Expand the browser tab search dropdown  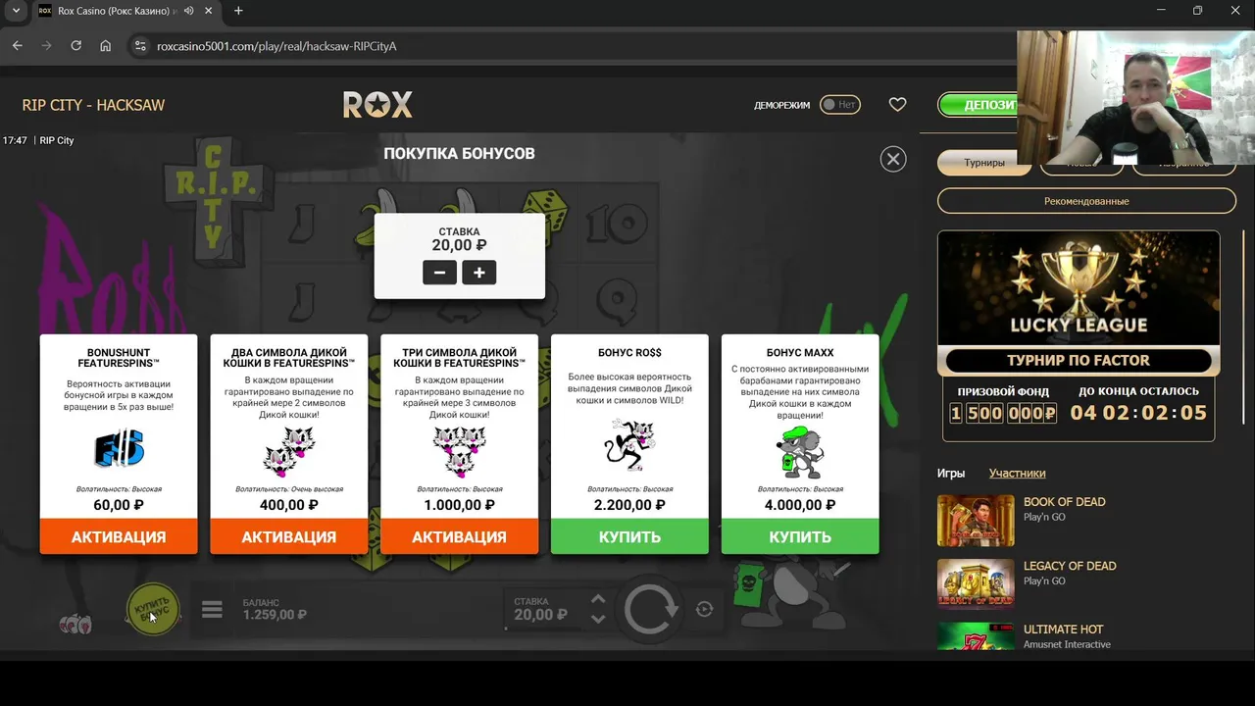point(16,11)
